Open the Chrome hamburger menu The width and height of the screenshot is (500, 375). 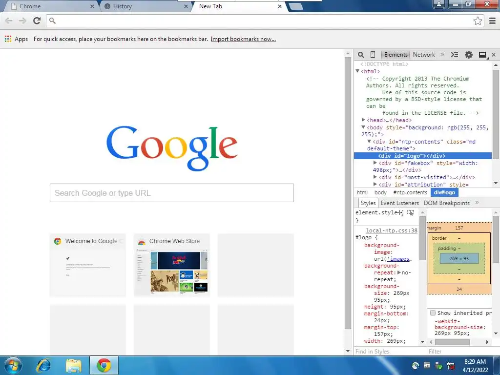pyautogui.click(x=492, y=21)
